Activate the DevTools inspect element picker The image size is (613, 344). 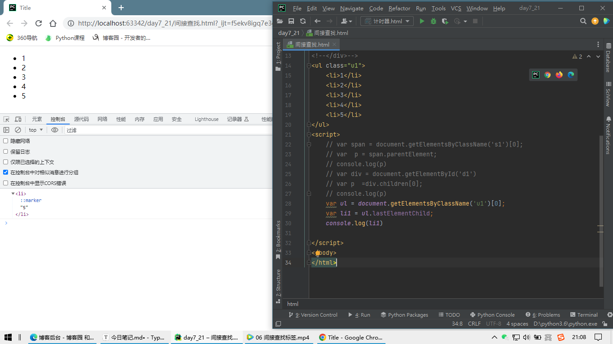coord(6,119)
